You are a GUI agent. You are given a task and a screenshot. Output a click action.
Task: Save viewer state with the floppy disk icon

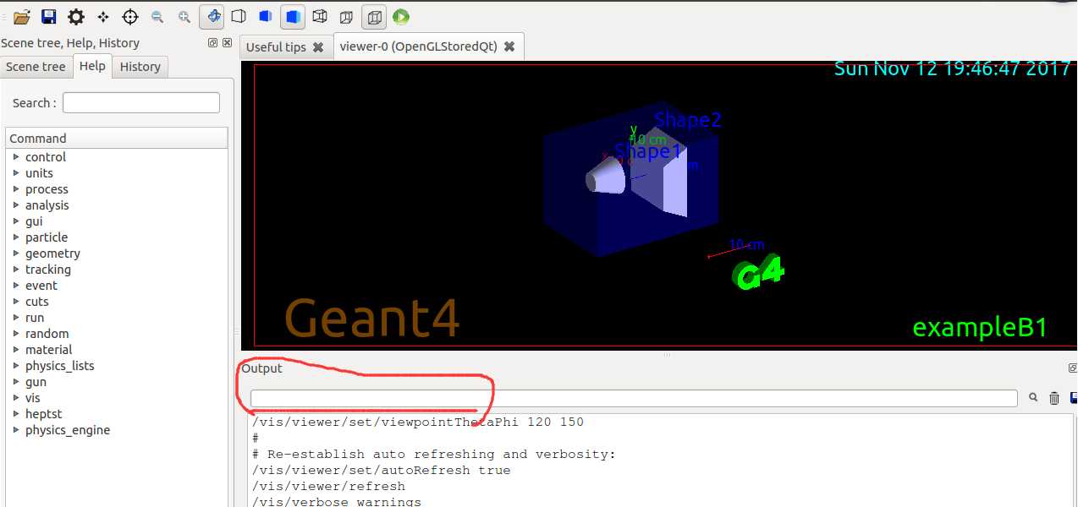(x=49, y=16)
